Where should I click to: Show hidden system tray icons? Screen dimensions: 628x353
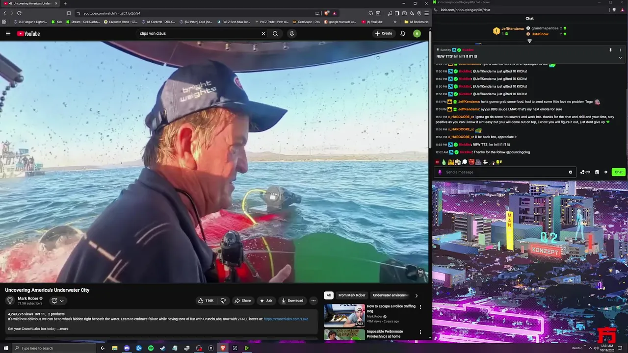pyautogui.click(x=590, y=348)
